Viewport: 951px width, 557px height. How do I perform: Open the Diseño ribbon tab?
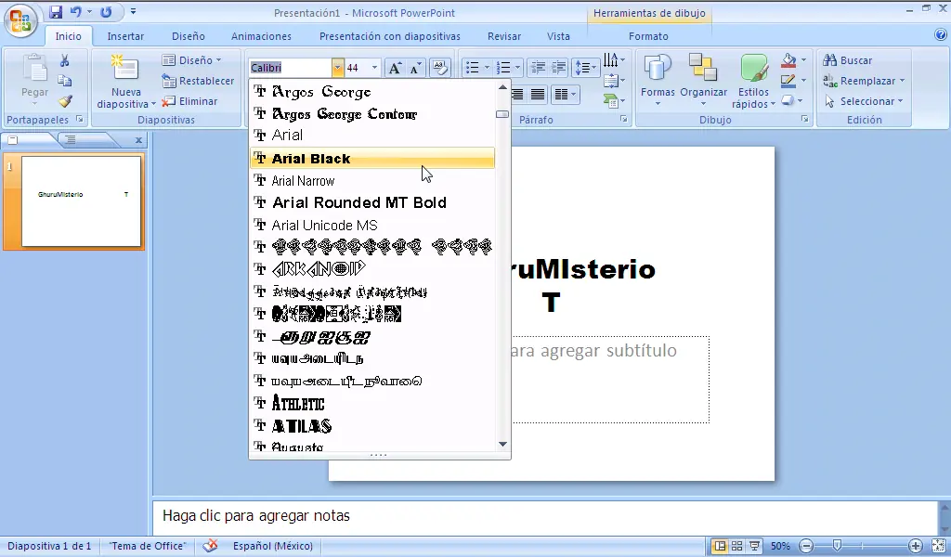pos(188,36)
